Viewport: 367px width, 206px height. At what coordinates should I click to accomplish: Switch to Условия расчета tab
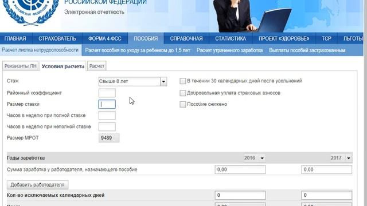click(63, 66)
